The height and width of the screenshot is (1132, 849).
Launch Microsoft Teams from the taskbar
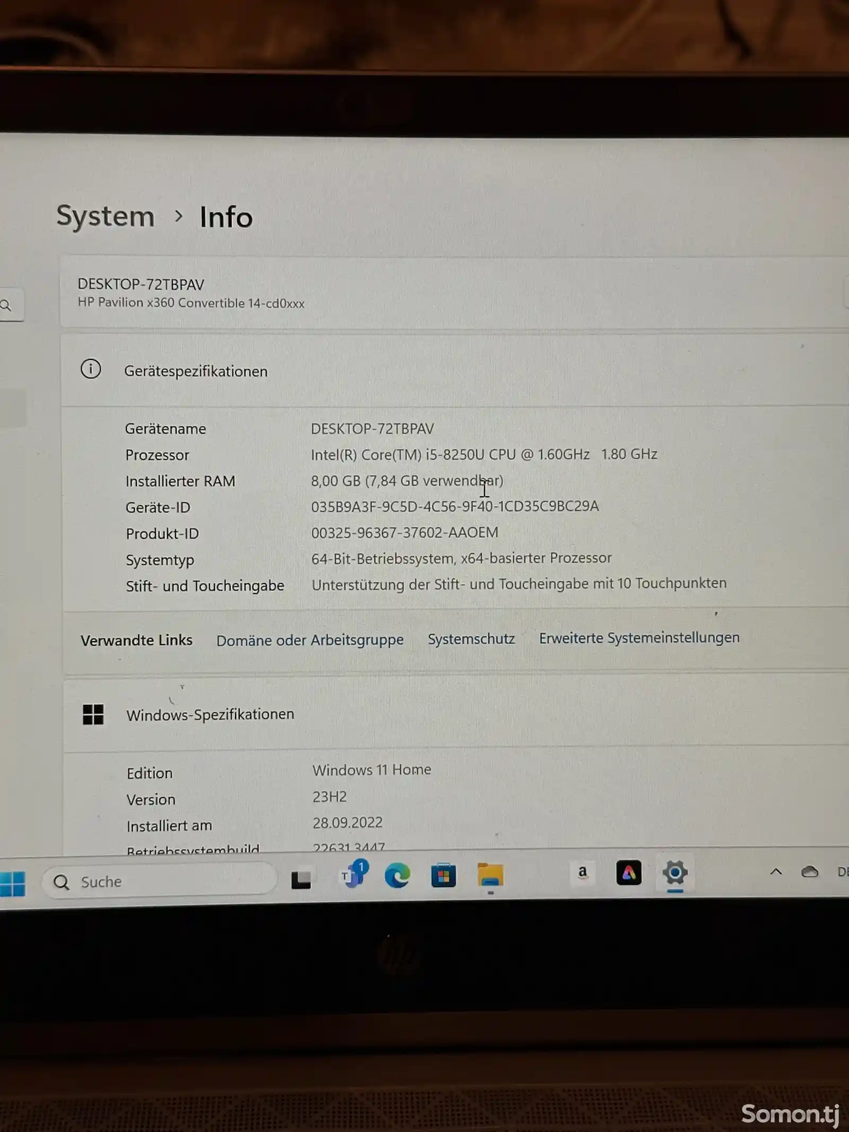[x=354, y=874]
